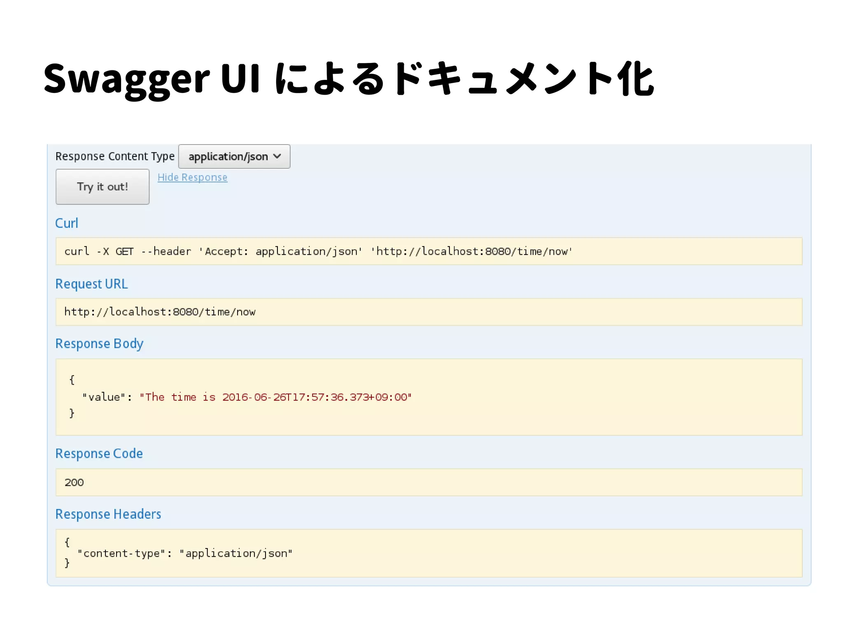Click the Response Headers heading
843x632 pixels.
pos(108,514)
